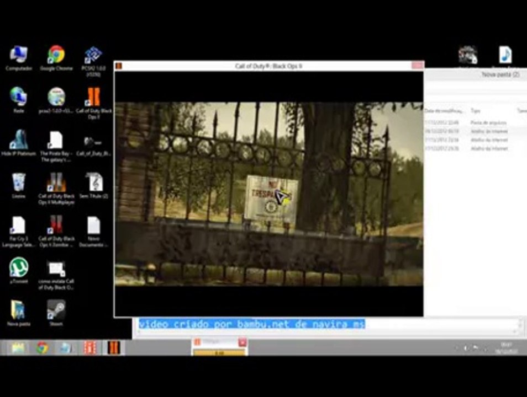
Task: Select Far Cry 3 Language Selector icon
Action: (x=18, y=232)
